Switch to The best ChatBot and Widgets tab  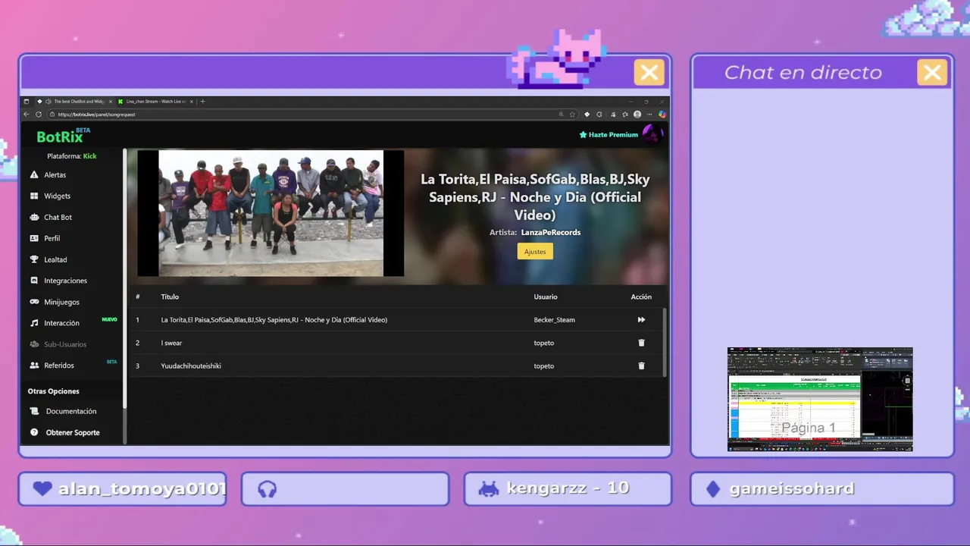click(x=74, y=101)
